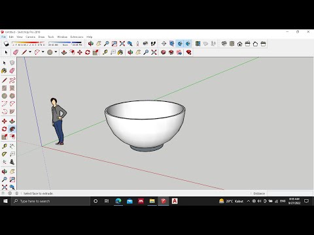This screenshot has width=314, height=235.
Task: Toggle Display Section Fill
Action: point(188,44)
